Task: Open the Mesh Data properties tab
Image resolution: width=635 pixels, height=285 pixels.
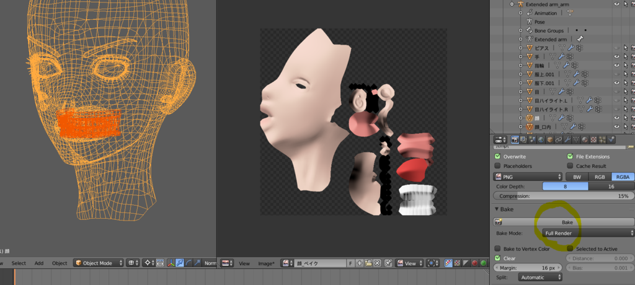Action: tap(576, 139)
